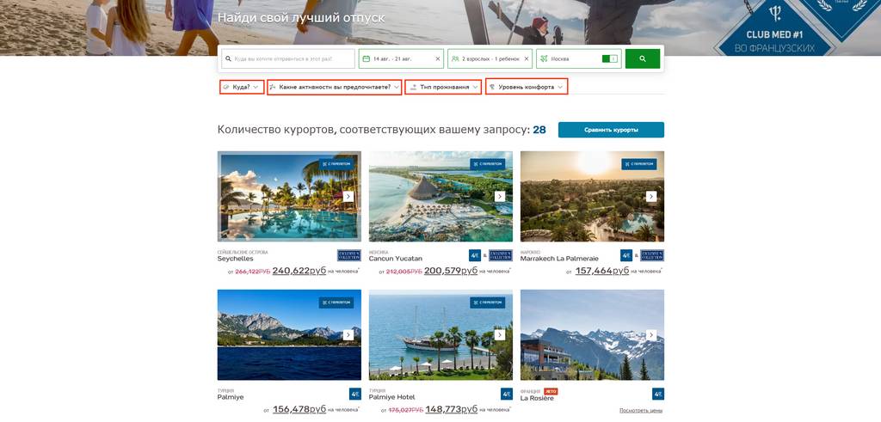The height and width of the screenshot is (422, 881).
Task: Expand the Куда? filter dropdown
Action: click(x=242, y=87)
